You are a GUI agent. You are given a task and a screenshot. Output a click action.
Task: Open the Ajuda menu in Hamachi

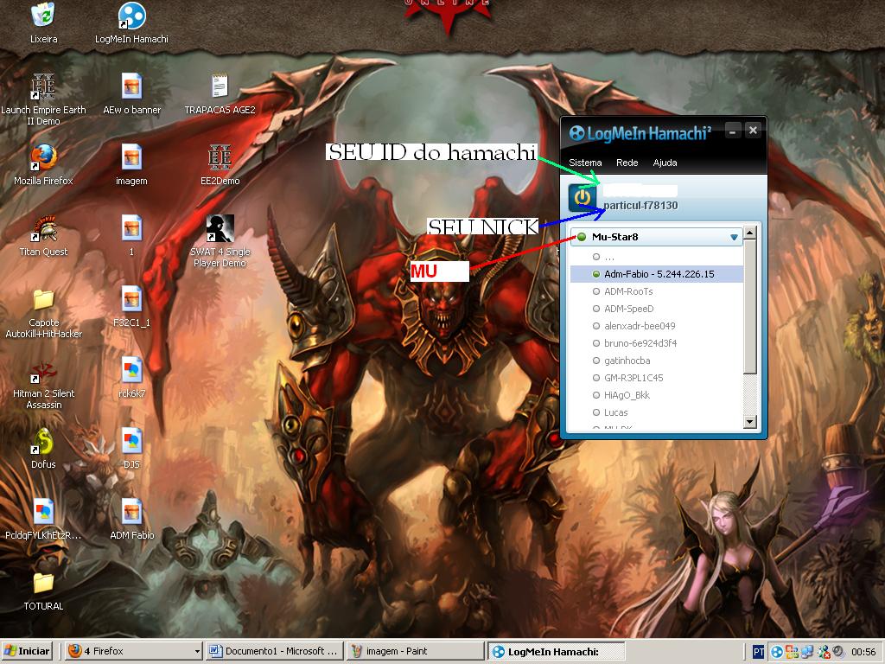pyautogui.click(x=665, y=163)
